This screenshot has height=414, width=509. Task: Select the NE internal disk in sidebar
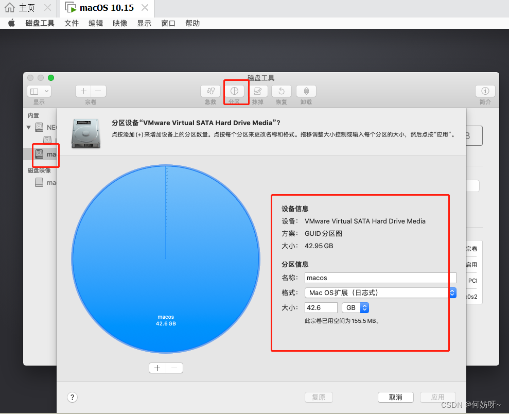tap(45, 127)
